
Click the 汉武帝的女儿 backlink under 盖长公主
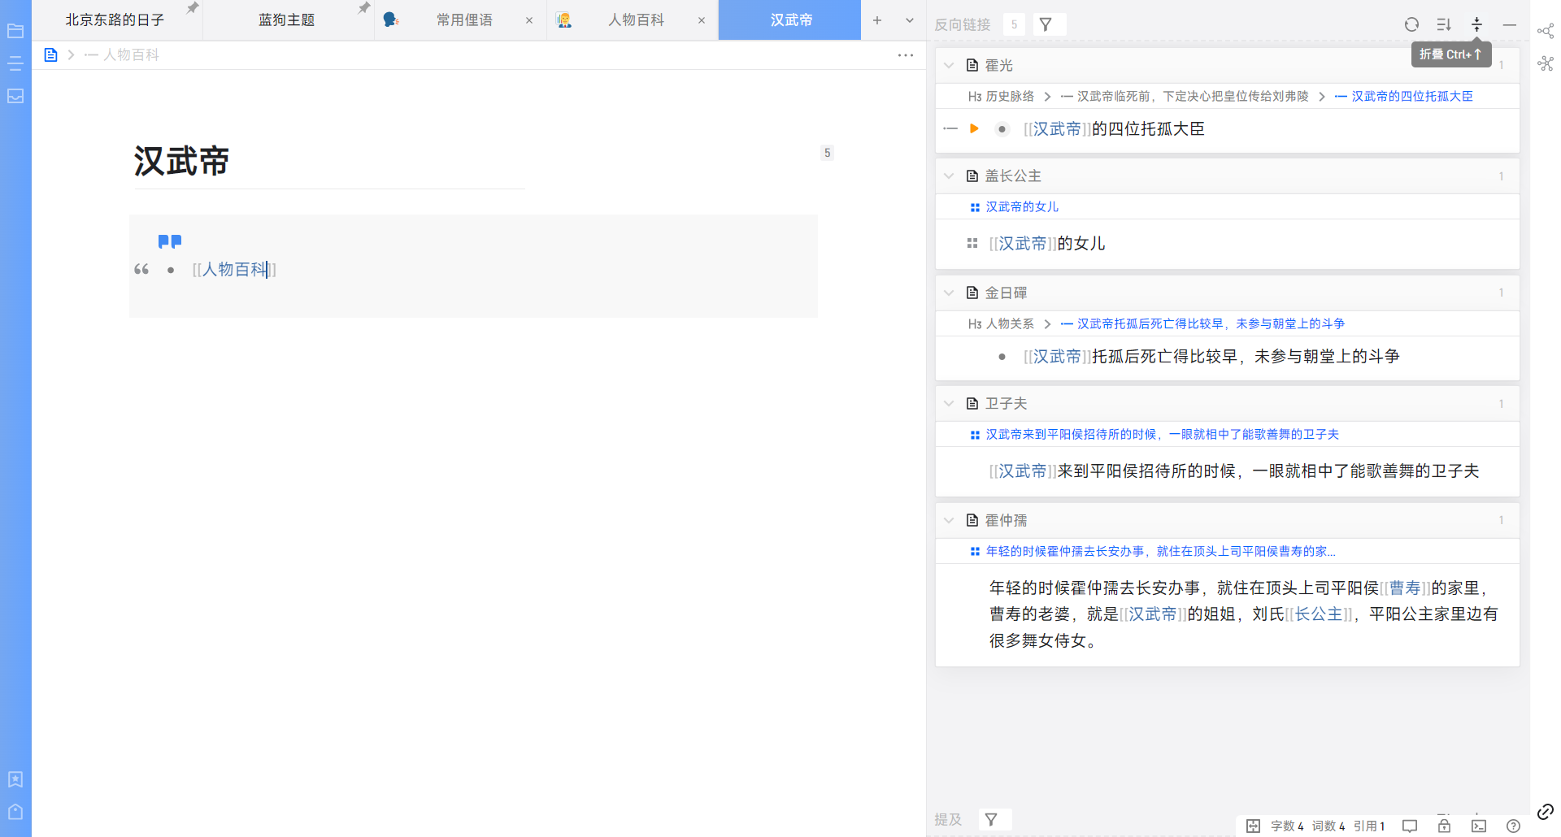pos(1022,206)
